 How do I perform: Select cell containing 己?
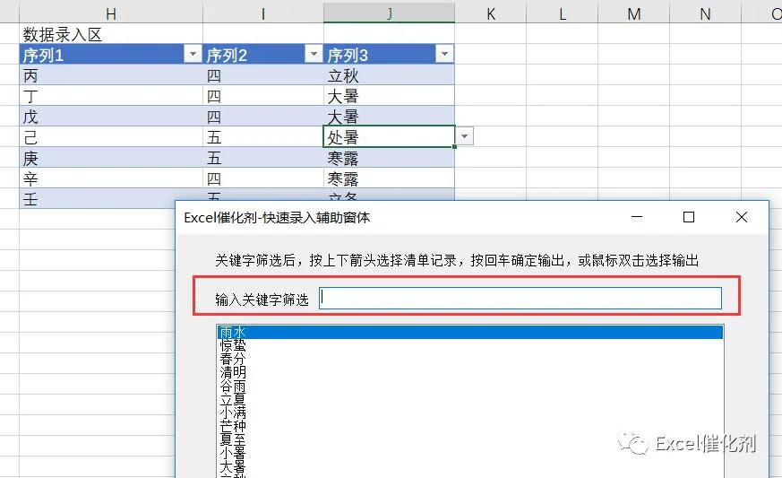(x=111, y=137)
